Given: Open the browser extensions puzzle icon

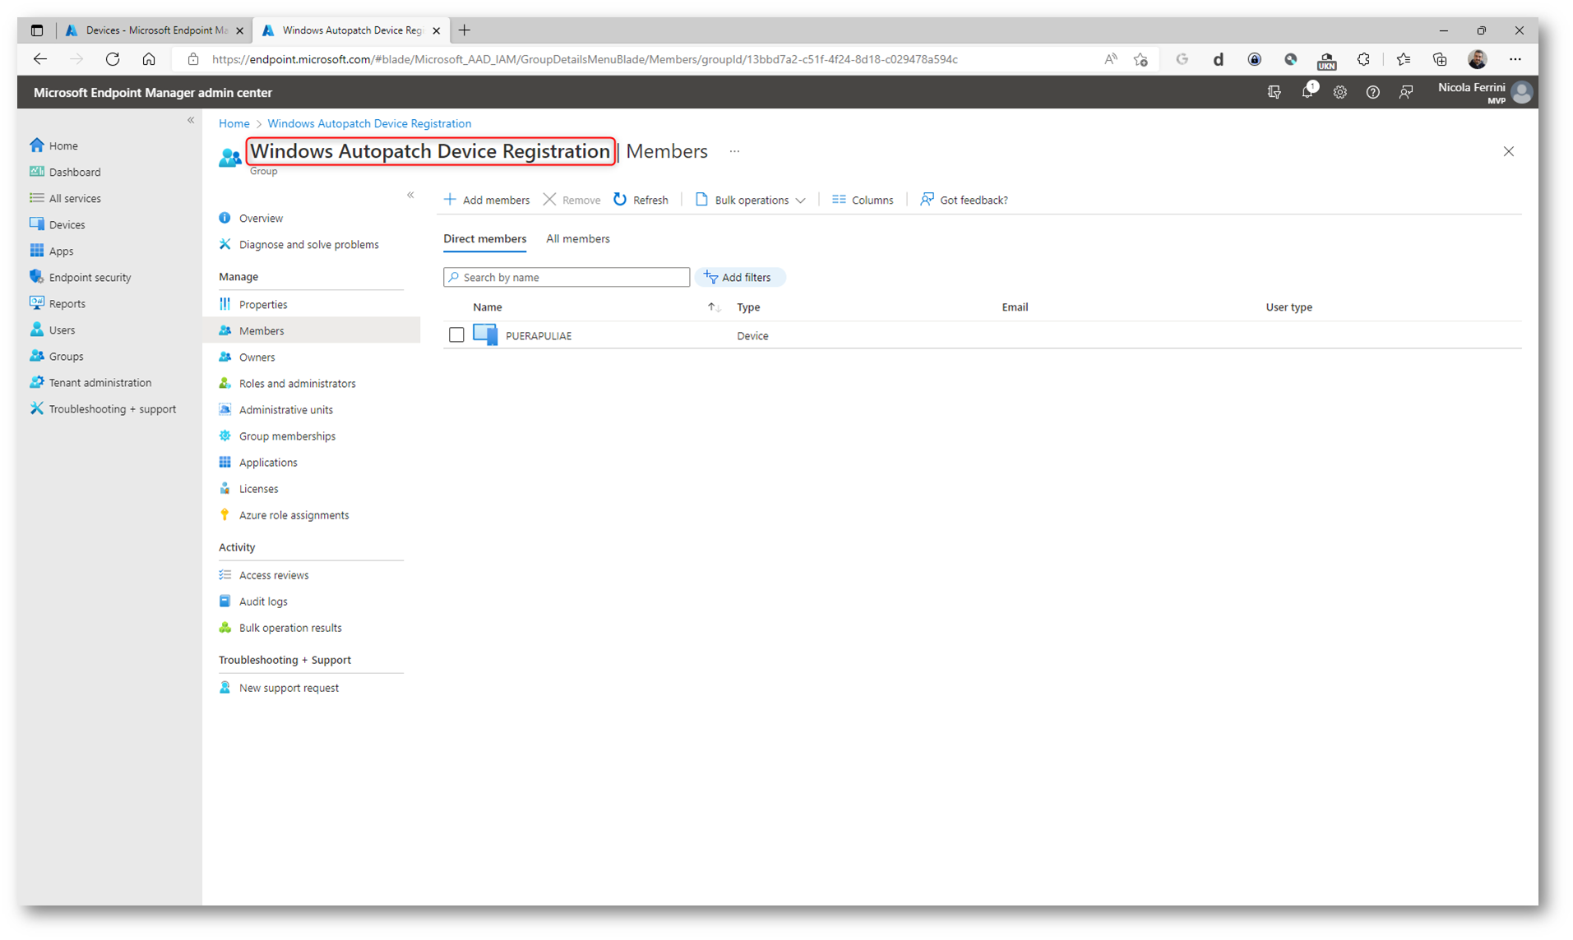Looking at the screenshot, I should coord(1362,59).
